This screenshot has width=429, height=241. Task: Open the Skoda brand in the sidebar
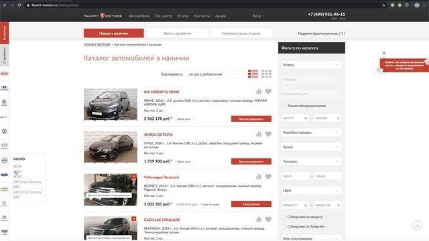pyautogui.click(x=5, y=102)
